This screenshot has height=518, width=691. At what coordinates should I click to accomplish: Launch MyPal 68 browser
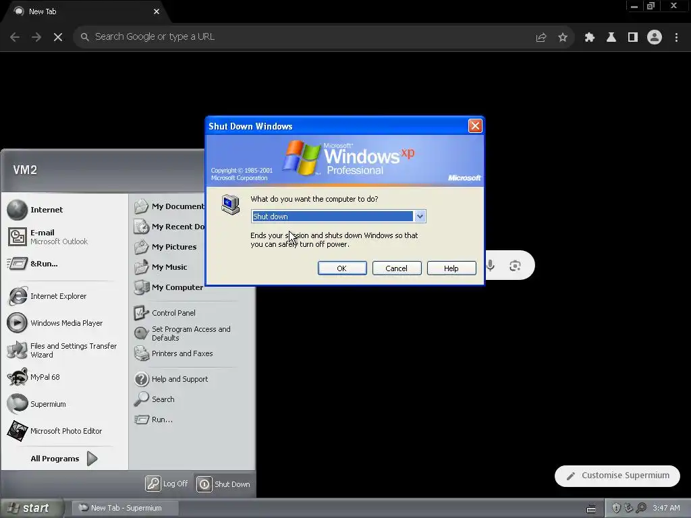click(x=34, y=377)
